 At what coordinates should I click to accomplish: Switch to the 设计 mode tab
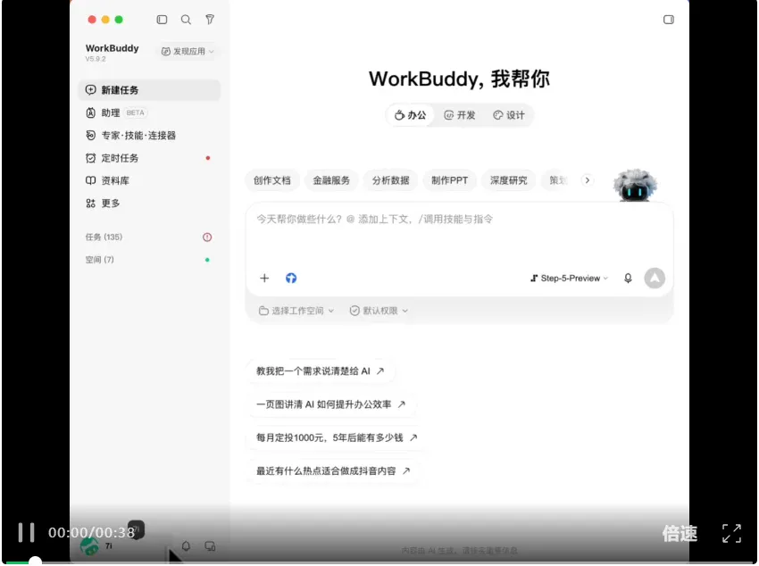pos(509,115)
